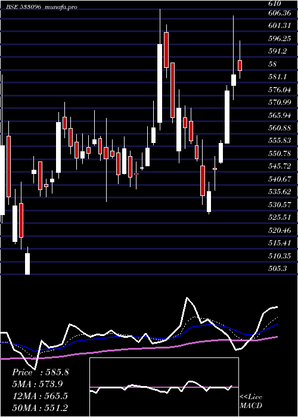
Task: Click the 601.31 price level
Action: click(280, 26)
